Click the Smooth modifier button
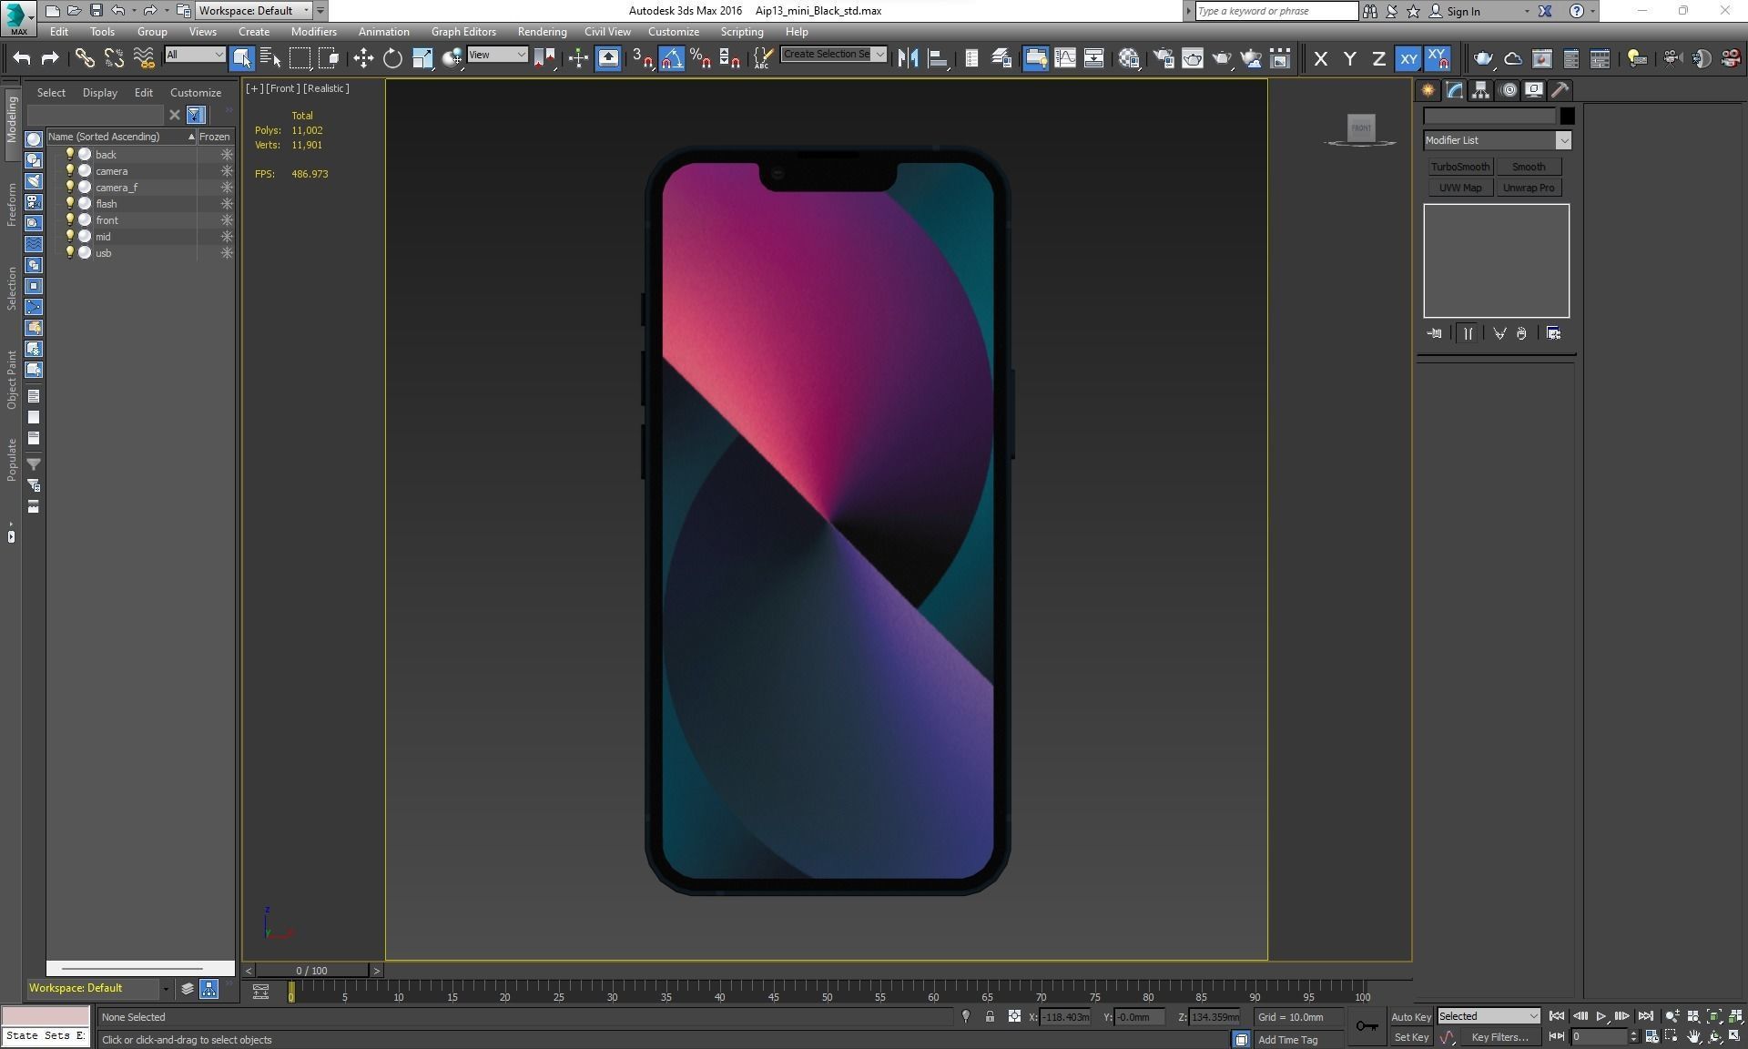 (x=1529, y=167)
